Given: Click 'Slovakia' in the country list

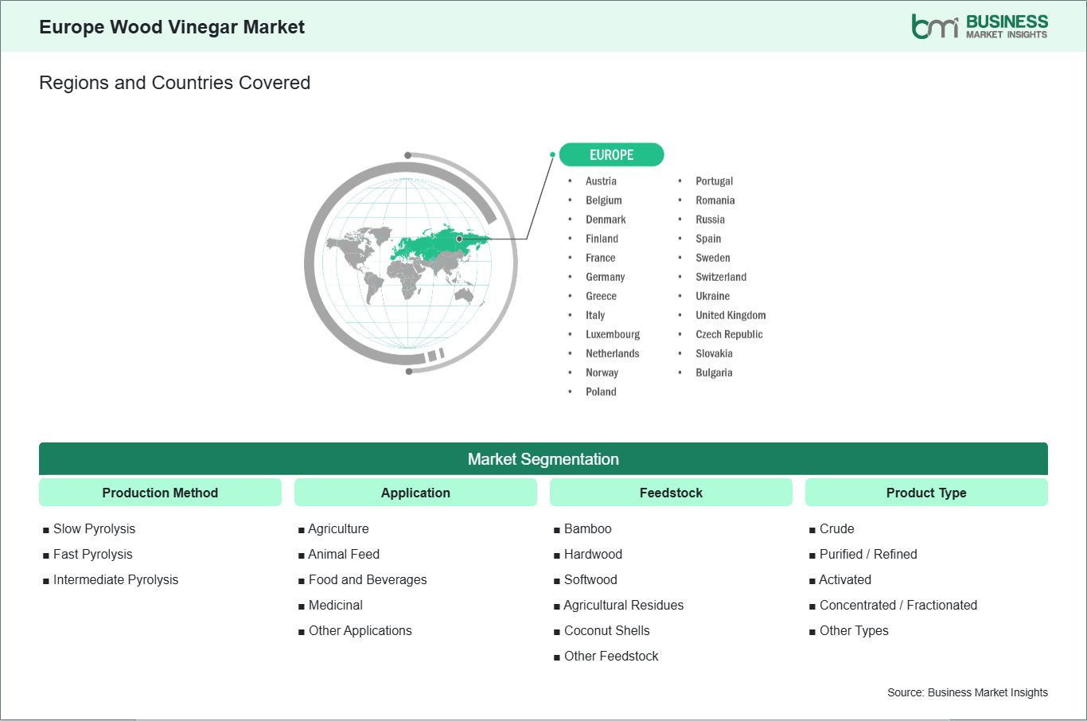Looking at the screenshot, I should point(714,353).
